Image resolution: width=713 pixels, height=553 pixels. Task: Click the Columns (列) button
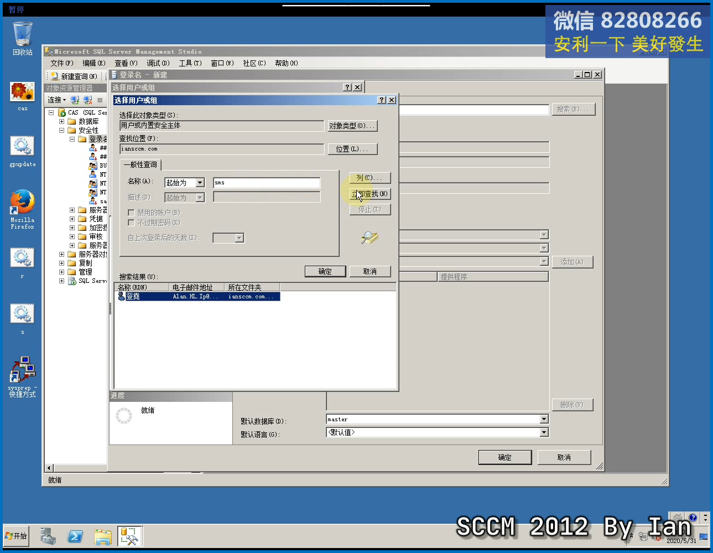coord(369,178)
